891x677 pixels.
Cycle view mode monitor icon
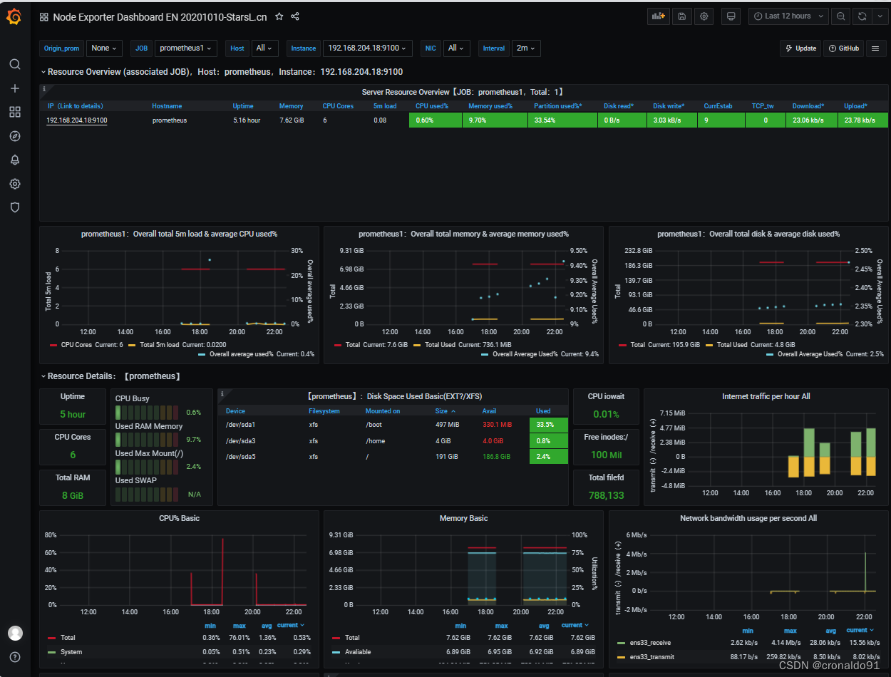pos(731,16)
